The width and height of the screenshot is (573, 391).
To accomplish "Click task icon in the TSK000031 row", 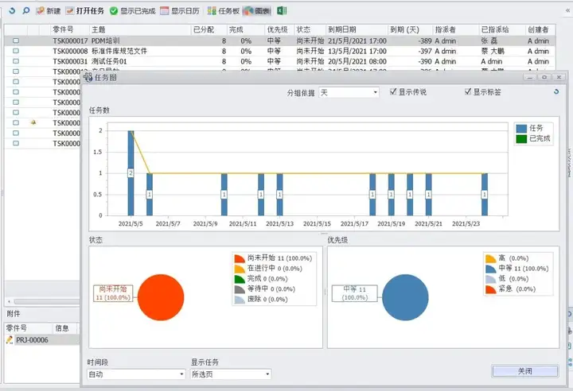I will [x=16, y=61].
